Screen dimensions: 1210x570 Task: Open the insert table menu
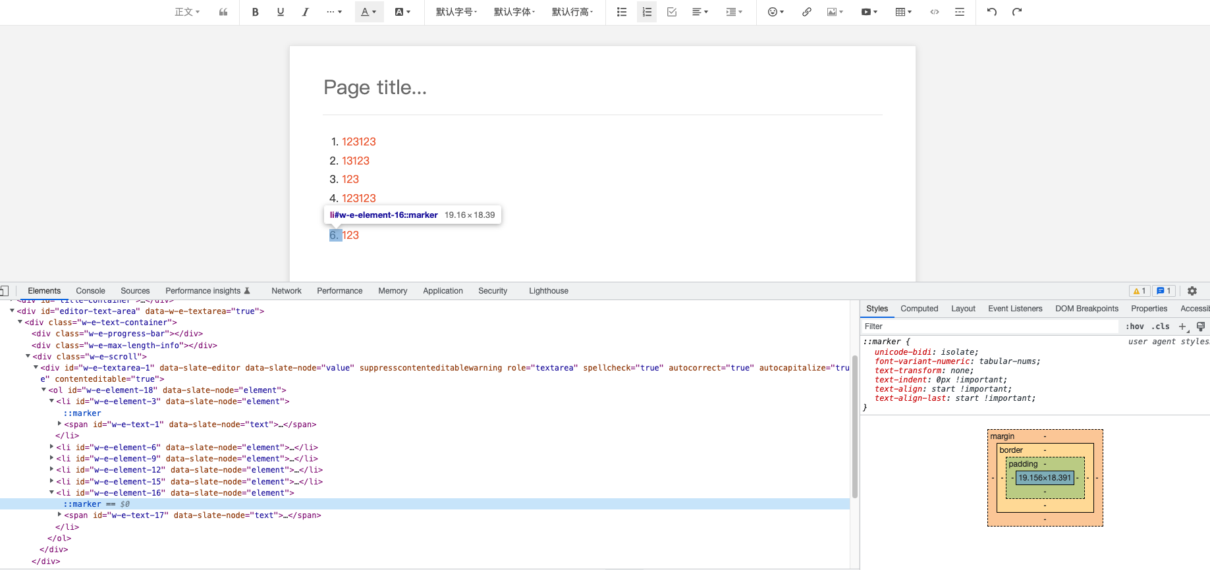click(904, 12)
